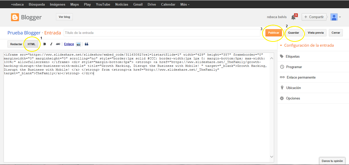Click the Título de la entrada field
The height and width of the screenshot is (165, 349).
[162, 33]
